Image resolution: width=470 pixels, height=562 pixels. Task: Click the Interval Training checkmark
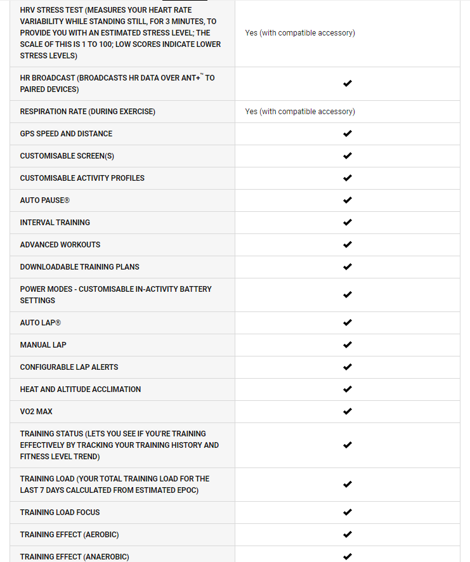[x=347, y=223]
